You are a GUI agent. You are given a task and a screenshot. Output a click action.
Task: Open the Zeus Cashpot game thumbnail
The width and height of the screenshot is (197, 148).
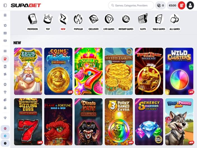point(28,71)
